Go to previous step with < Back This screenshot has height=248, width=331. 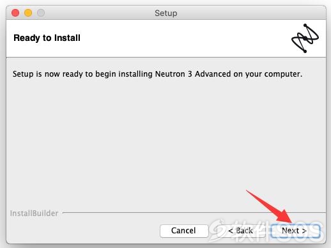[x=240, y=231]
